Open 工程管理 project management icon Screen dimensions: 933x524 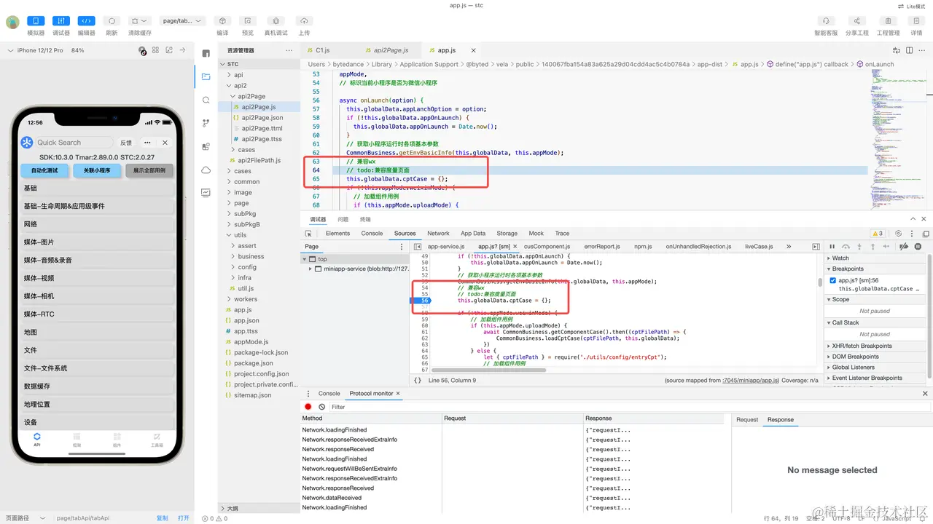pyautogui.click(x=888, y=21)
